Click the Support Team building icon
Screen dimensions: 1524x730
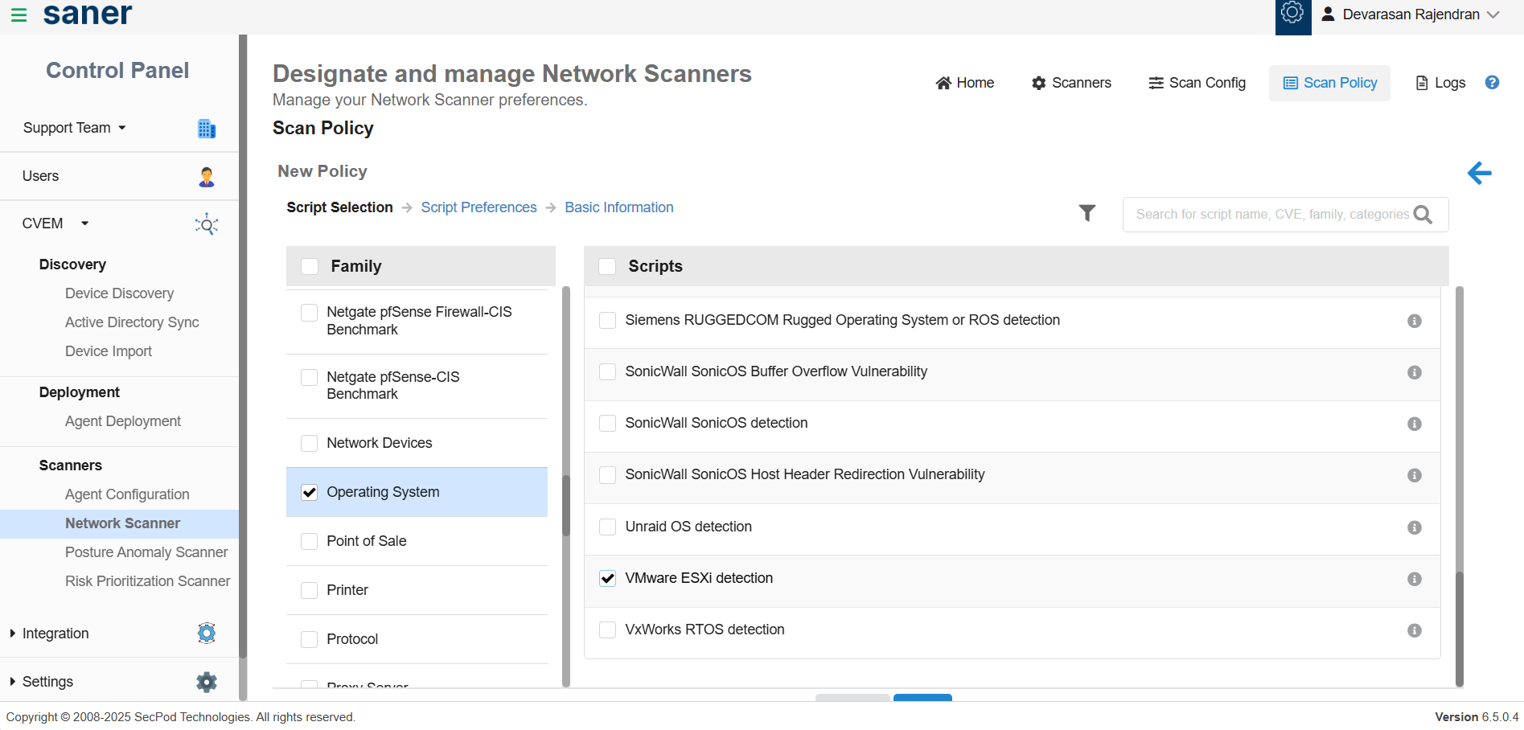[207, 128]
